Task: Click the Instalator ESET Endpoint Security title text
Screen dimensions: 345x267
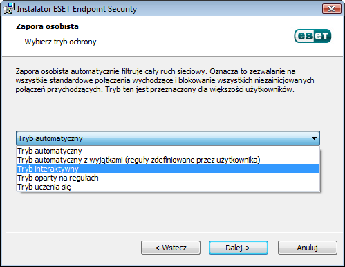Action: click(77, 9)
